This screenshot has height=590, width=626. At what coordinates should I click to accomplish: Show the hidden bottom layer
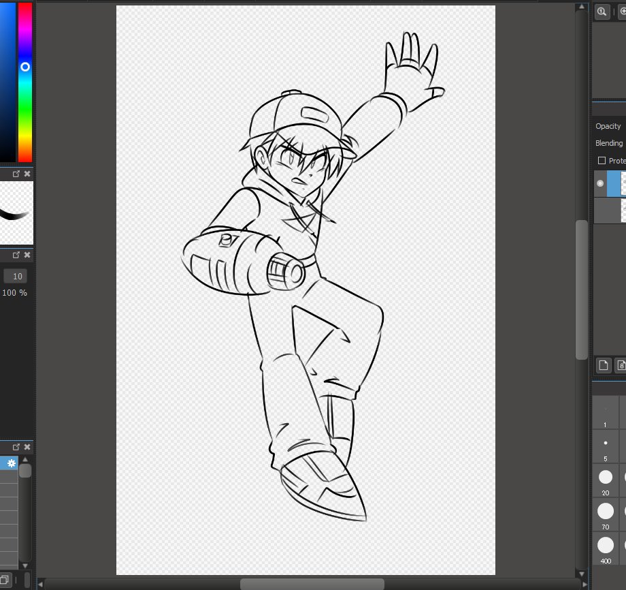pos(600,211)
